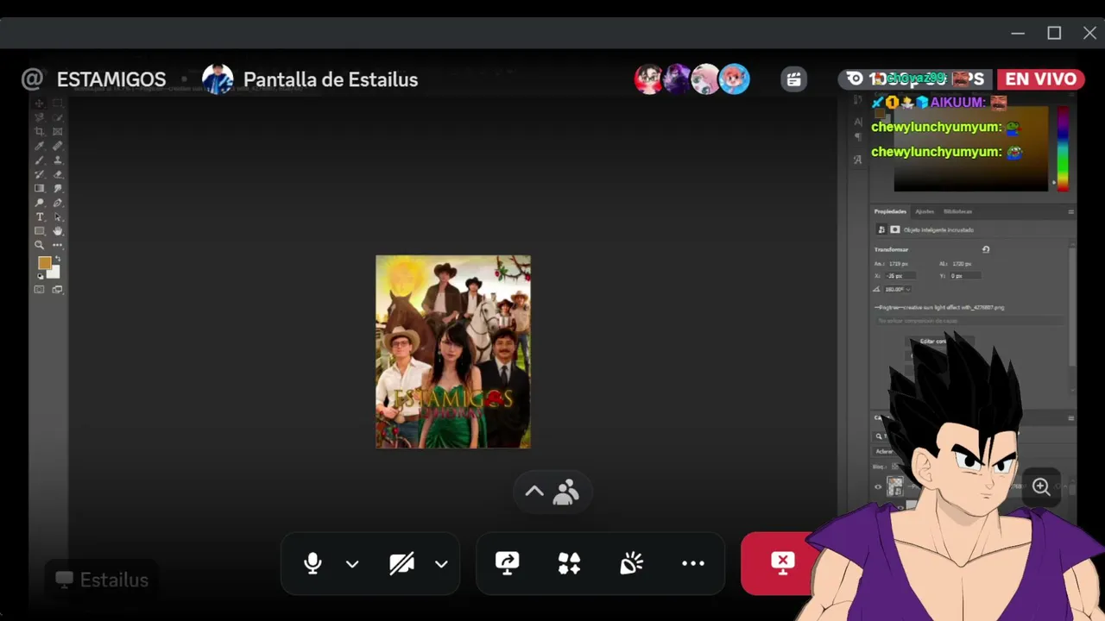Select the Eraser tool

pyautogui.click(x=58, y=174)
